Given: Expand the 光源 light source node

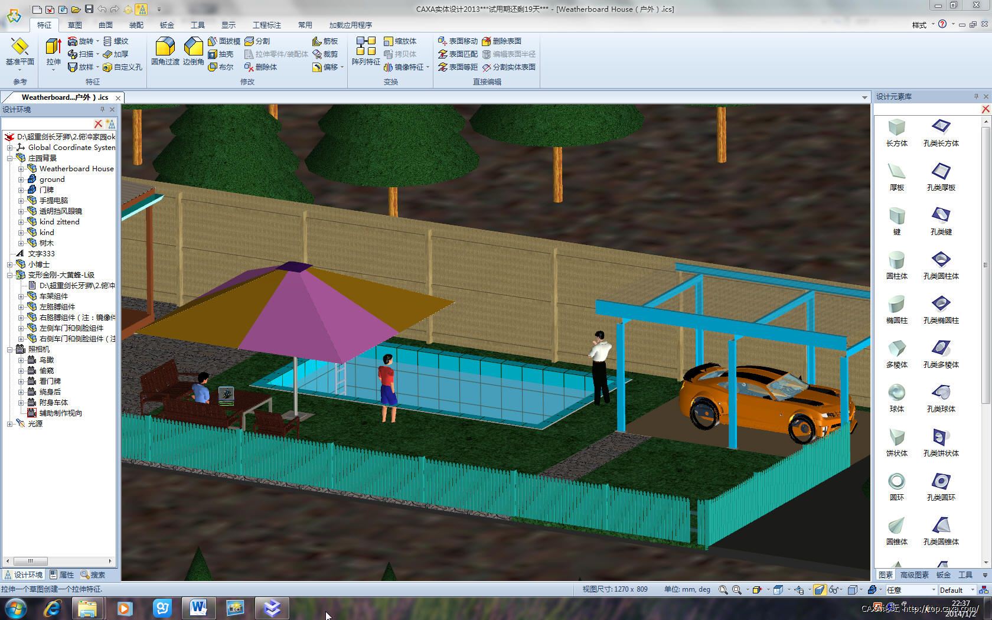Looking at the screenshot, I should [x=10, y=424].
